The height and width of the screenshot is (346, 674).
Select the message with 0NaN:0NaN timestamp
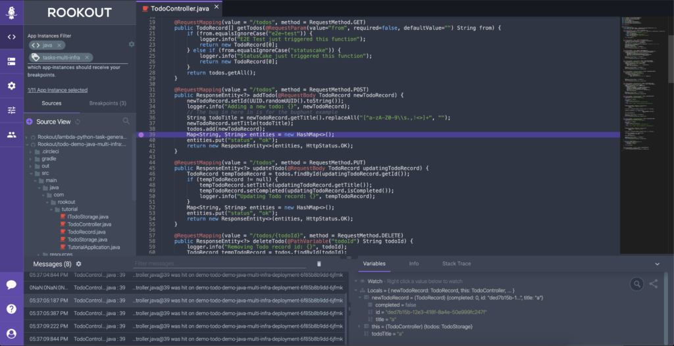(x=184, y=287)
